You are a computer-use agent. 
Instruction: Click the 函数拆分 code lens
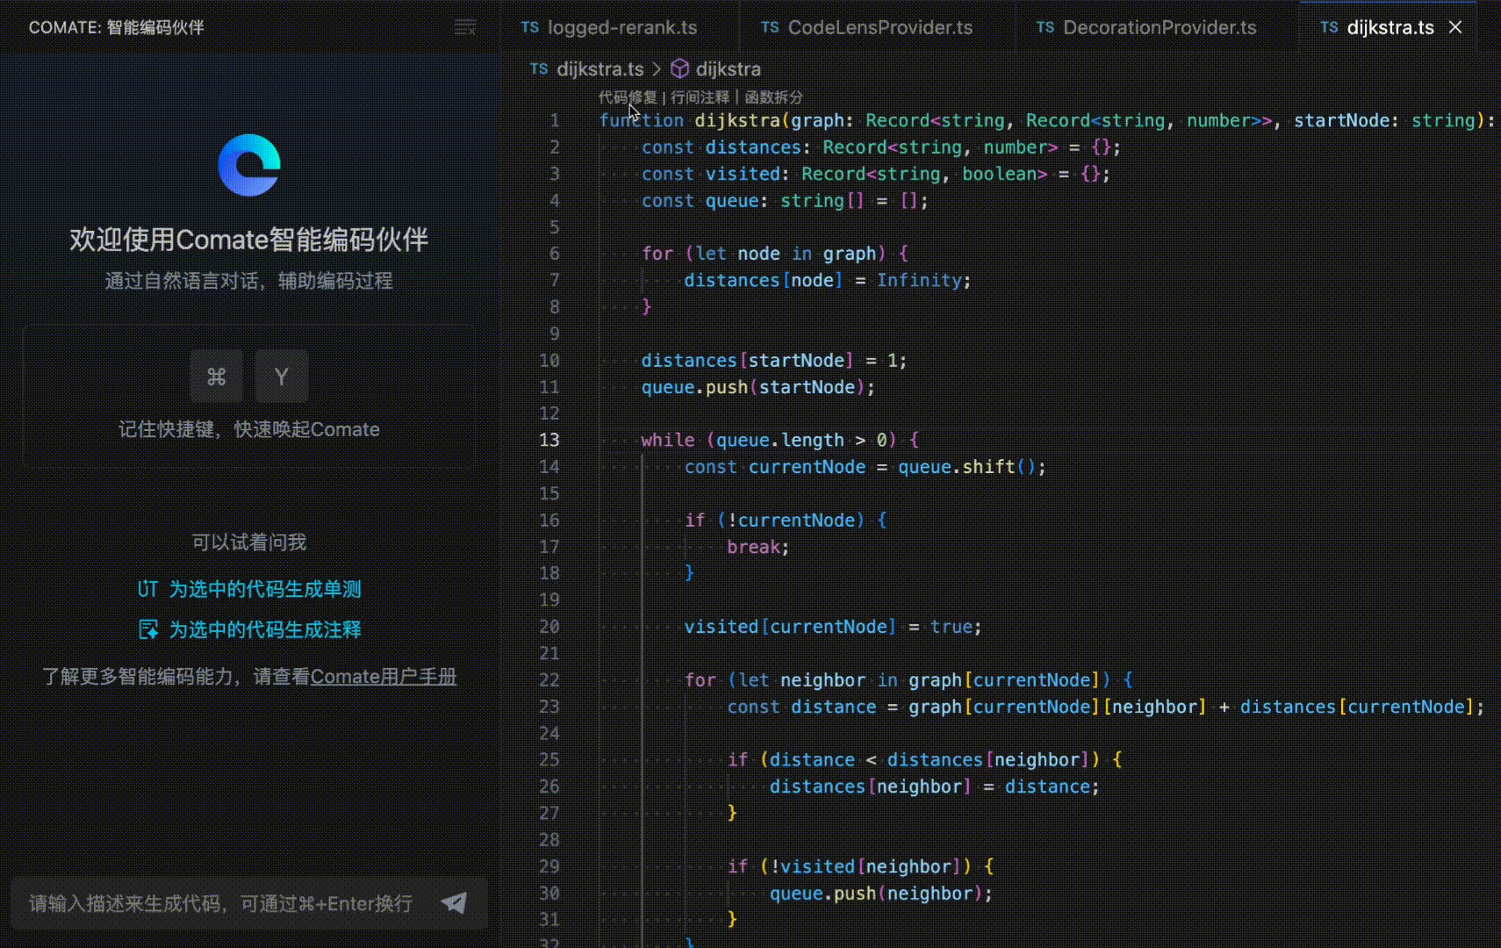pos(773,97)
